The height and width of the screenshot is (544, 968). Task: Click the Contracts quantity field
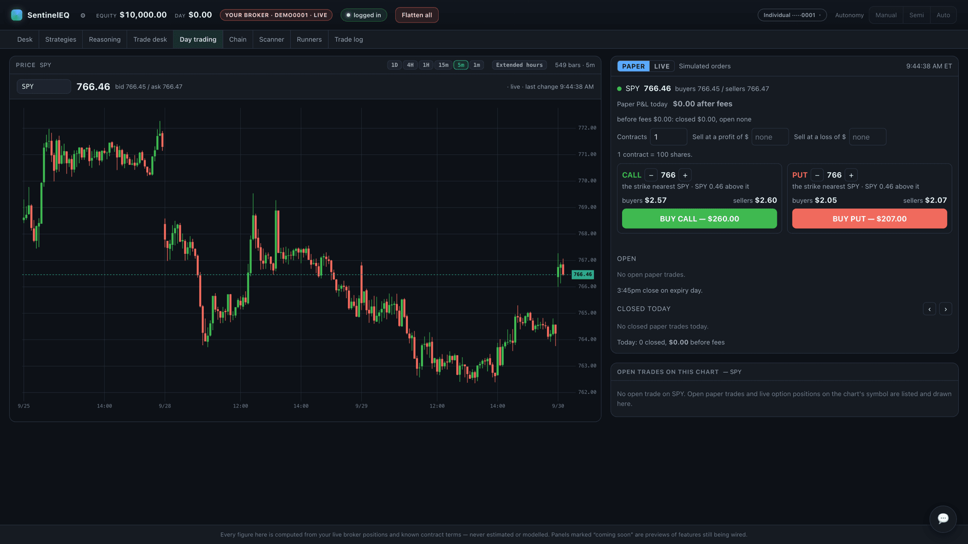pos(669,137)
